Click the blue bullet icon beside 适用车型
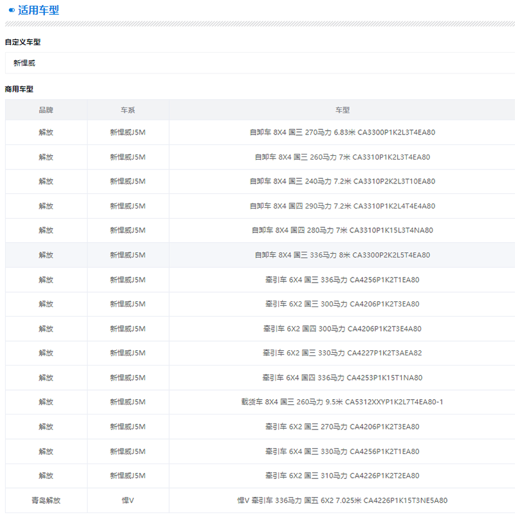The image size is (515, 515). point(11,10)
